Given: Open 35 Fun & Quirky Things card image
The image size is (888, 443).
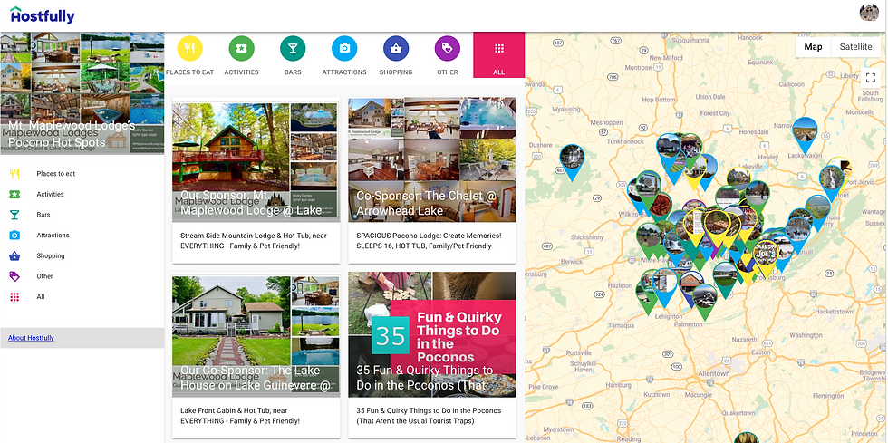Looking at the screenshot, I should pos(432,334).
